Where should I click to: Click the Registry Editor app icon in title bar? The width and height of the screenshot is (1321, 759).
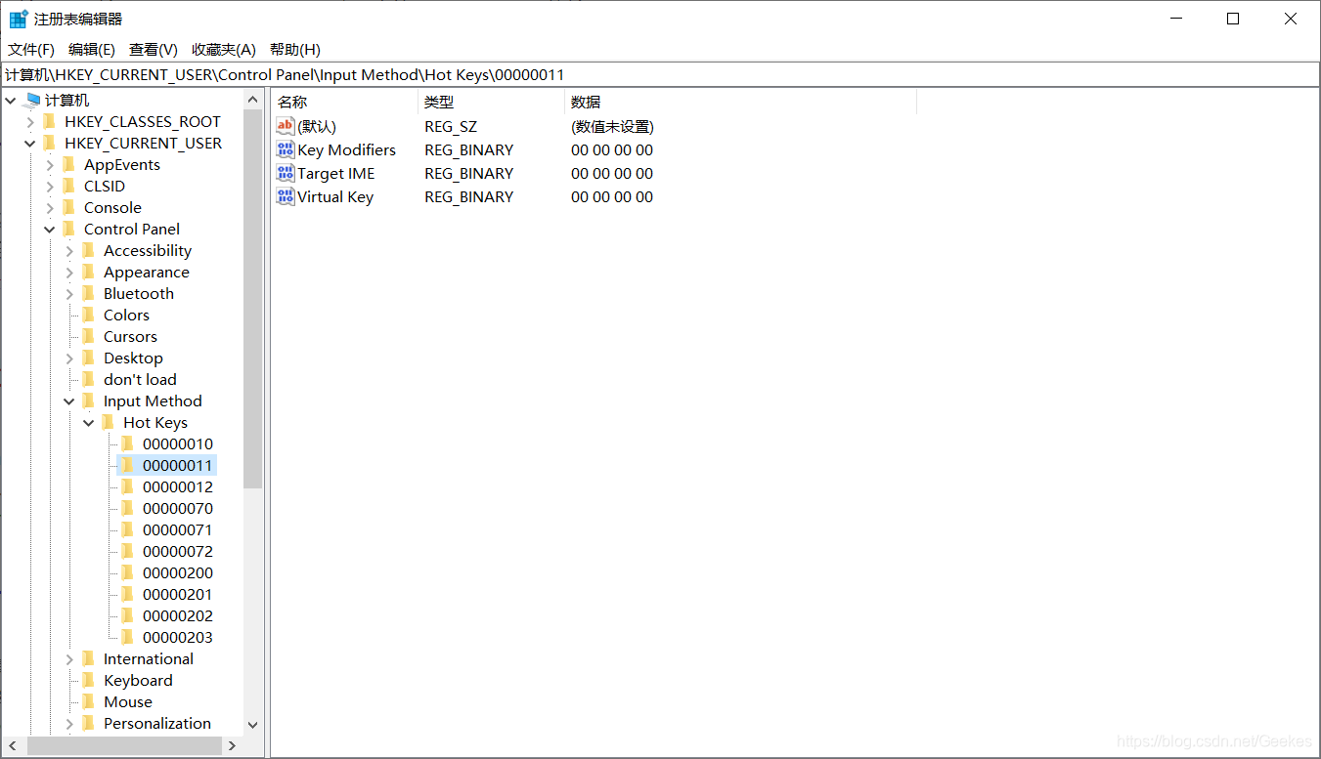point(19,19)
